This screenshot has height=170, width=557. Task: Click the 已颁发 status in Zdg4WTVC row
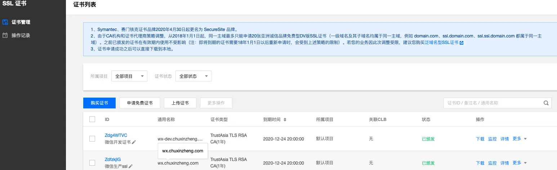point(428,139)
